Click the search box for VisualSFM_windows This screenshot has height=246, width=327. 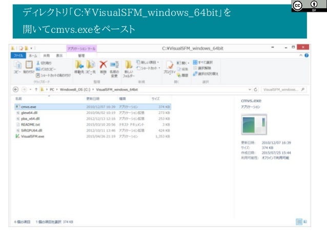coord(284,89)
